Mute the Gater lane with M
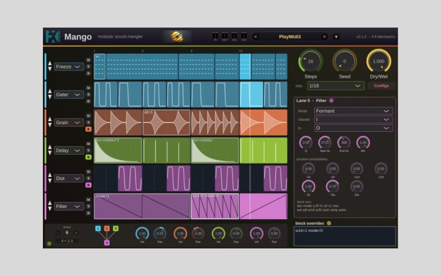The height and width of the screenshot is (276, 441). click(88, 88)
